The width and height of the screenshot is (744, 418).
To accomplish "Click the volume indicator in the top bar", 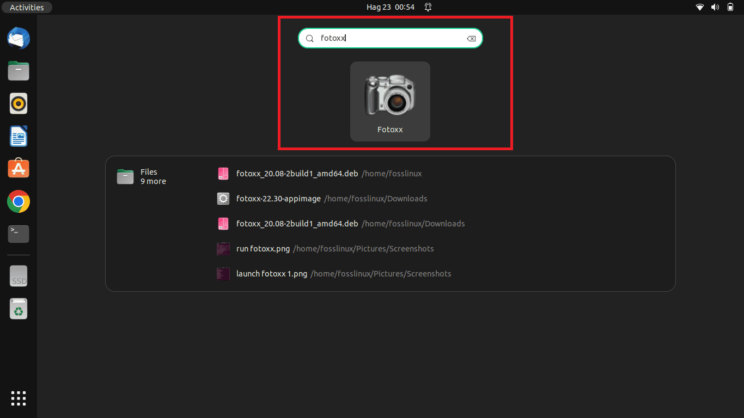I will pyautogui.click(x=715, y=7).
